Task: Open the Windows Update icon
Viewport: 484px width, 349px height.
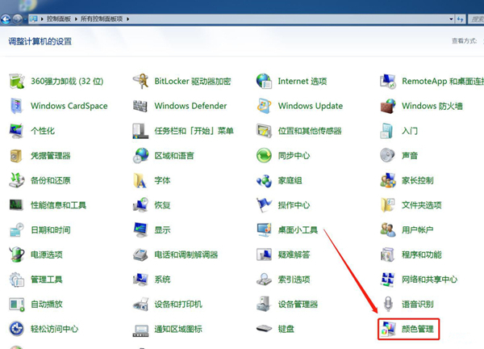Action: point(265,106)
